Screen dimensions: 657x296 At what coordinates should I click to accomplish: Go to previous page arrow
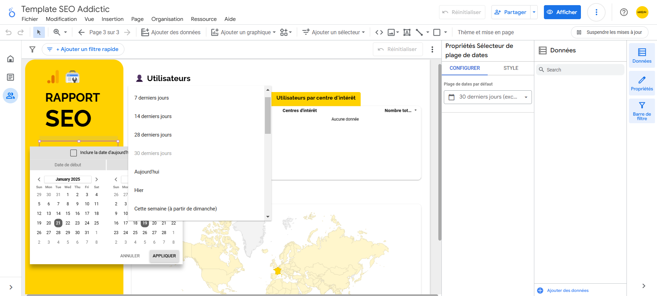81,32
